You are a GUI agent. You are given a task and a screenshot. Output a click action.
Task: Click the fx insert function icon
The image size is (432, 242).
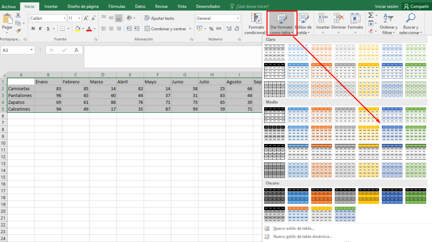click(x=76, y=50)
